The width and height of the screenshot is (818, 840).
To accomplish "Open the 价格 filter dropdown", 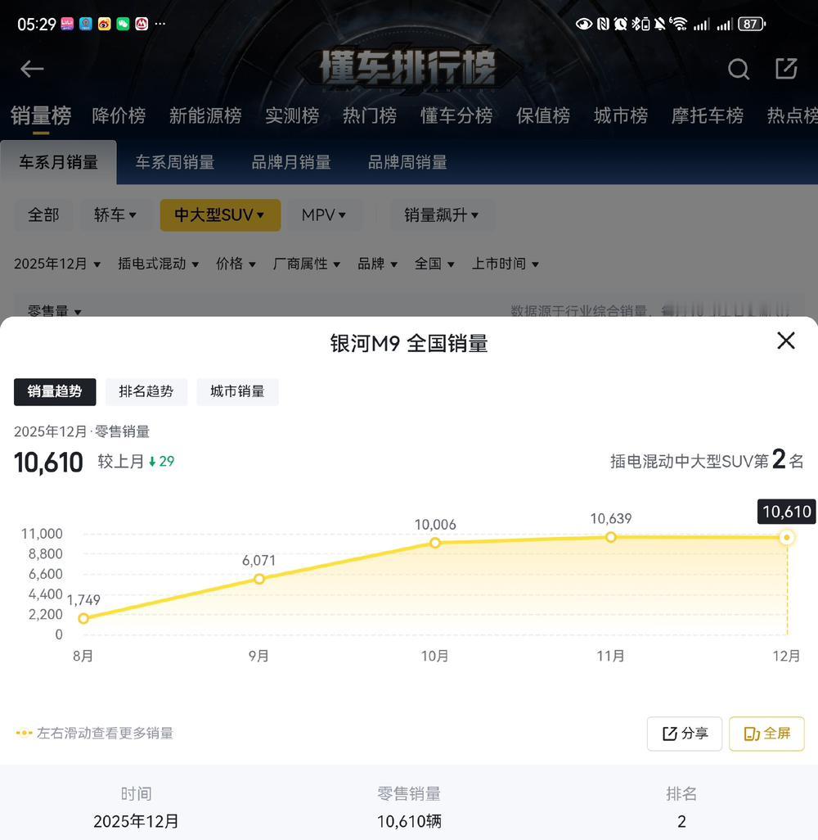I will tap(236, 264).
